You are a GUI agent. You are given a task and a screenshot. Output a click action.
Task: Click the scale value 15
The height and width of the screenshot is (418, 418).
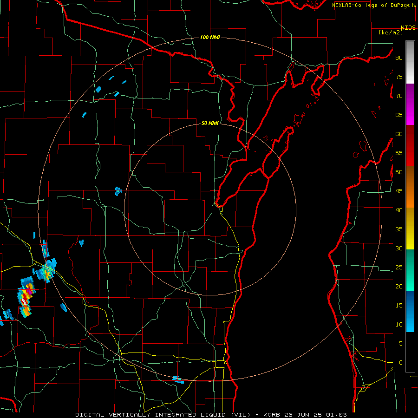399,305
